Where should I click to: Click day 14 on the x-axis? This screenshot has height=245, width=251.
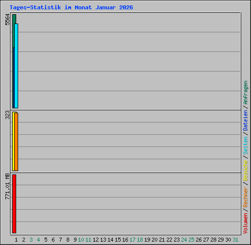pos(110,240)
